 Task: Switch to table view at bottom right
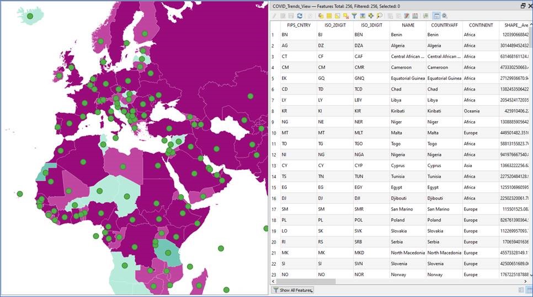(x=530, y=290)
